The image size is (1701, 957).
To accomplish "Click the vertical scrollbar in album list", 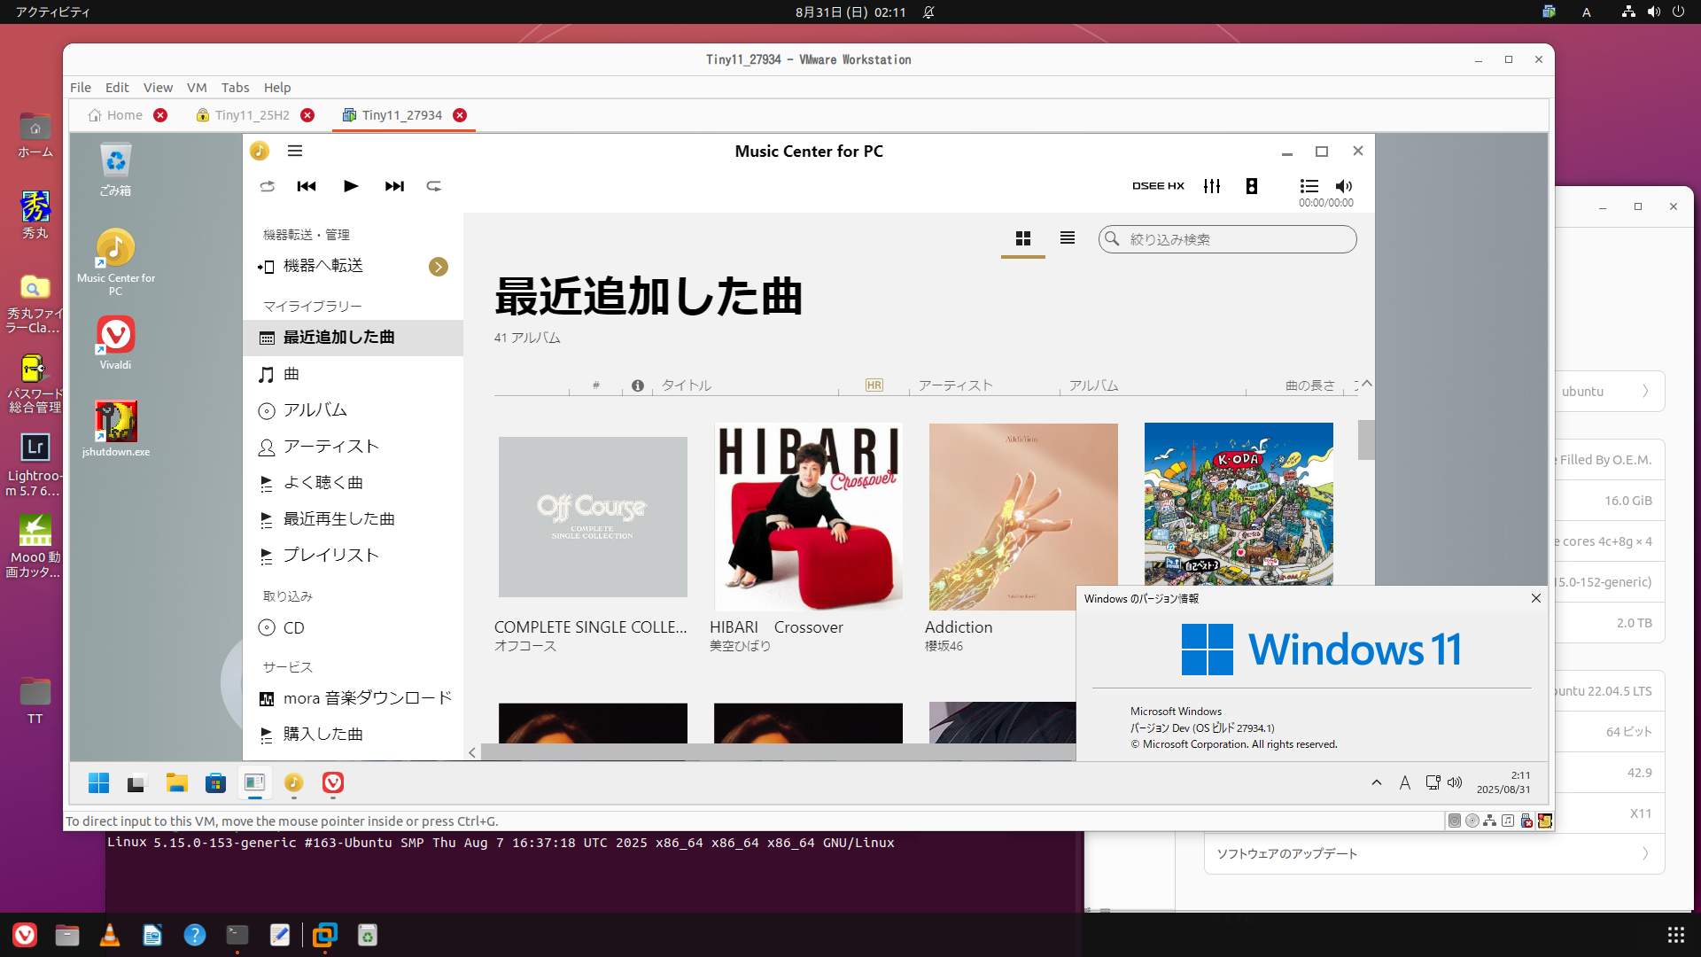I will tap(1366, 440).
